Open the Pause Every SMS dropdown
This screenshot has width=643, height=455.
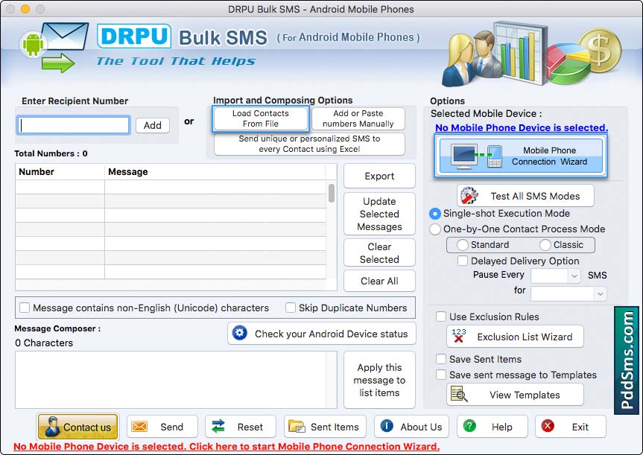pyautogui.click(x=556, y=276)
